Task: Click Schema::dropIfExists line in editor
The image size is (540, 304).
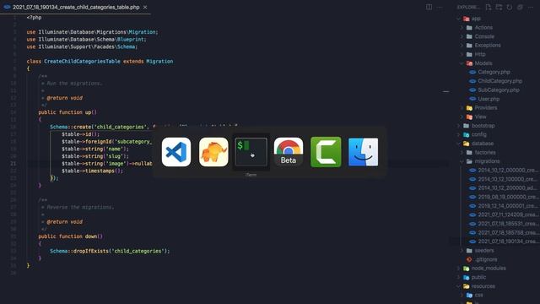Action: click(x=110, y=251)
